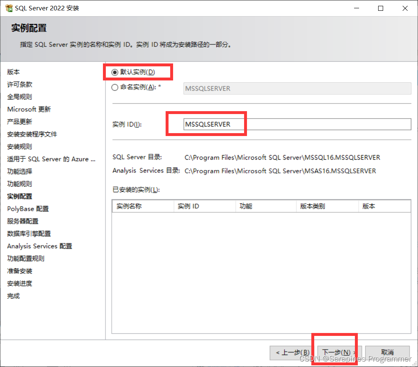Click the SQL Server setup icon in title bar

click(9, 8)
